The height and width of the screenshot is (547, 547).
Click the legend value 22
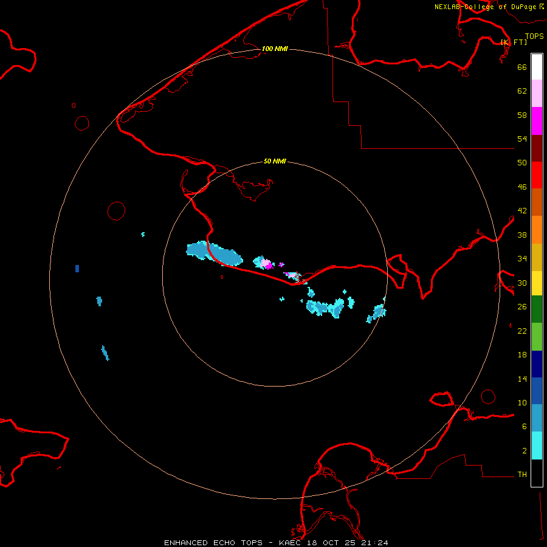point(522,331)
